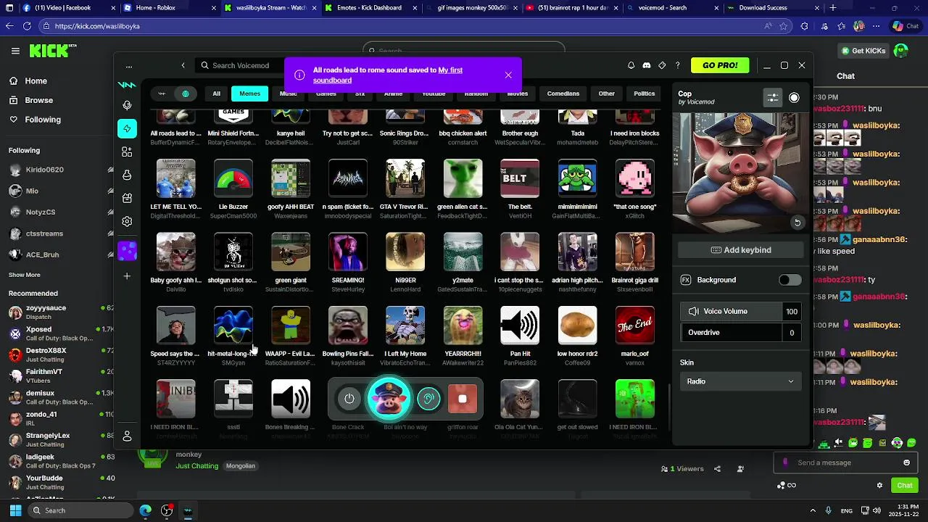The width and height of the screenshot is (928, 522).
Task: Switch to the community globe sounds view
Action: click(186, 94)
